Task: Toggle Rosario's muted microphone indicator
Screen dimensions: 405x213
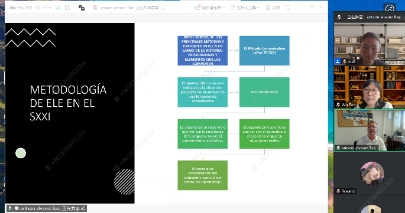Action: click(338, 191)
